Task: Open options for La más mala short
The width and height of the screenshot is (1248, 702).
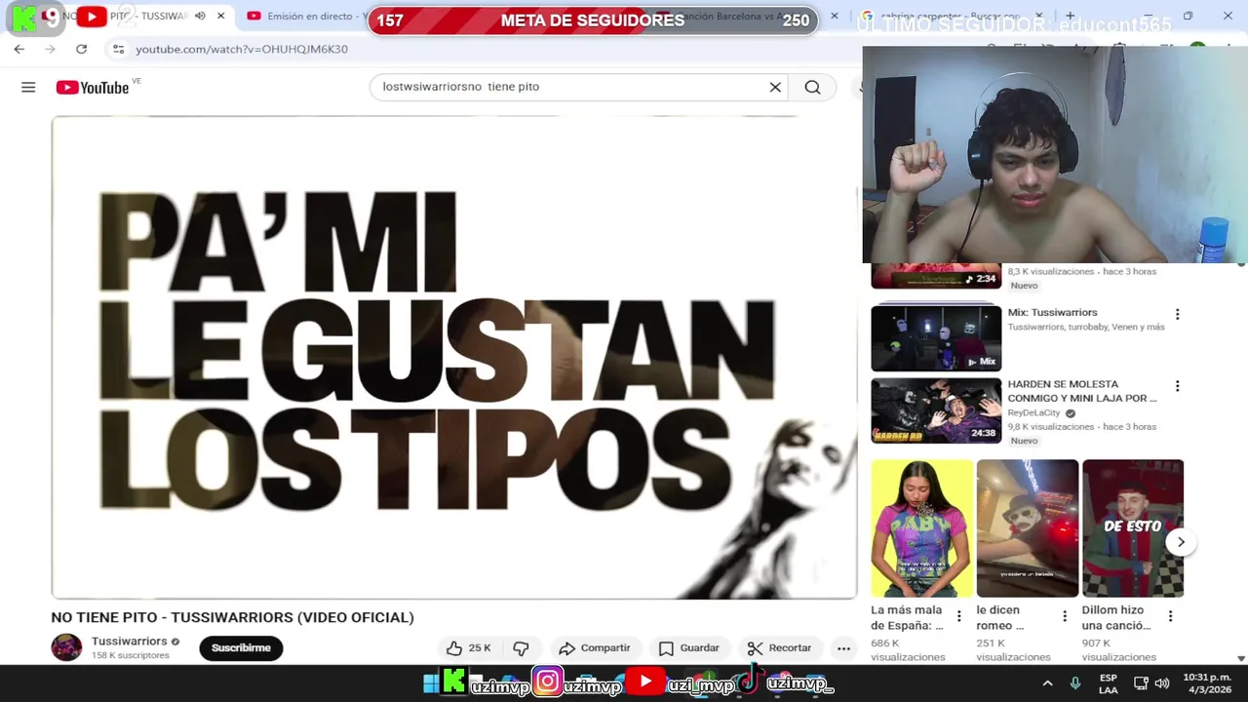Action: tap(958, 616)
